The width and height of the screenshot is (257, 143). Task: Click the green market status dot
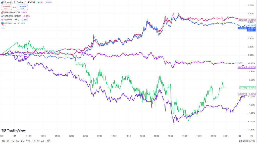(38, 2)
